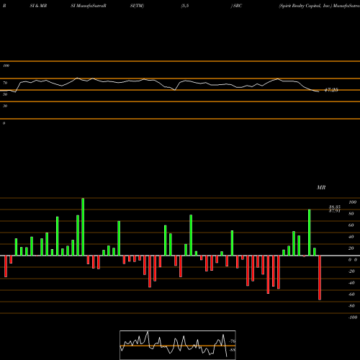Click the "38.35" value label
Screen dimensions: 360x360
click(x=335, y=207)
